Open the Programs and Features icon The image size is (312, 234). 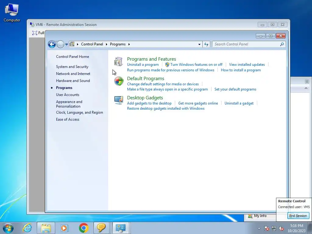point(119,62)
